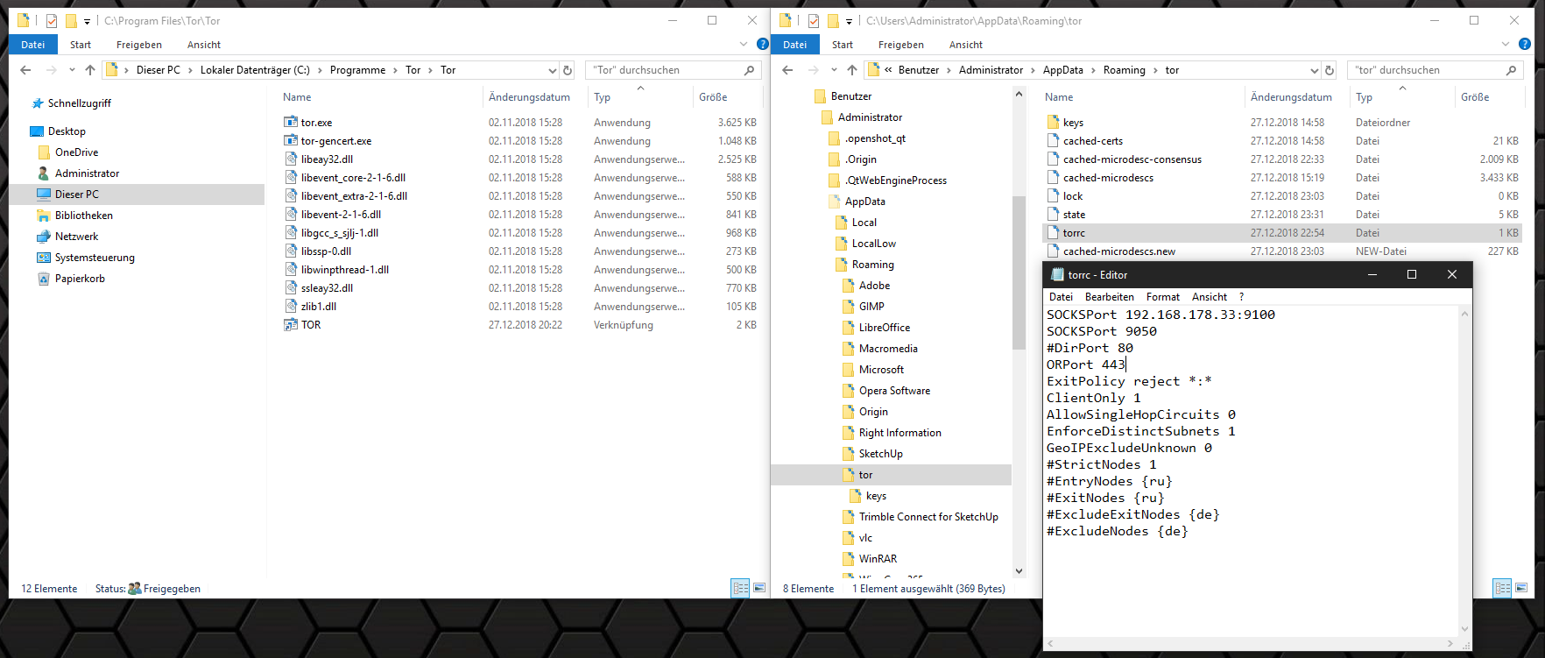Open Papierkorb in navigation pane

[80, 279]
